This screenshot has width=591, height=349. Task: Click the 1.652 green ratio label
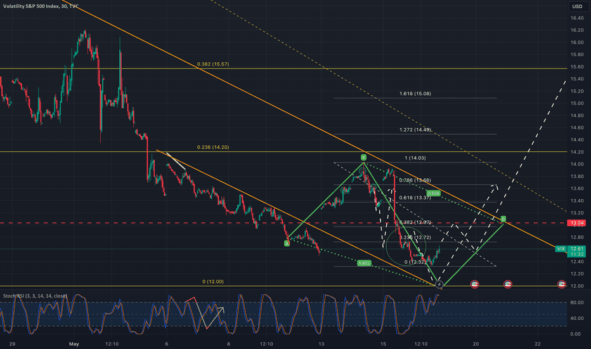[x=364, y=263]
